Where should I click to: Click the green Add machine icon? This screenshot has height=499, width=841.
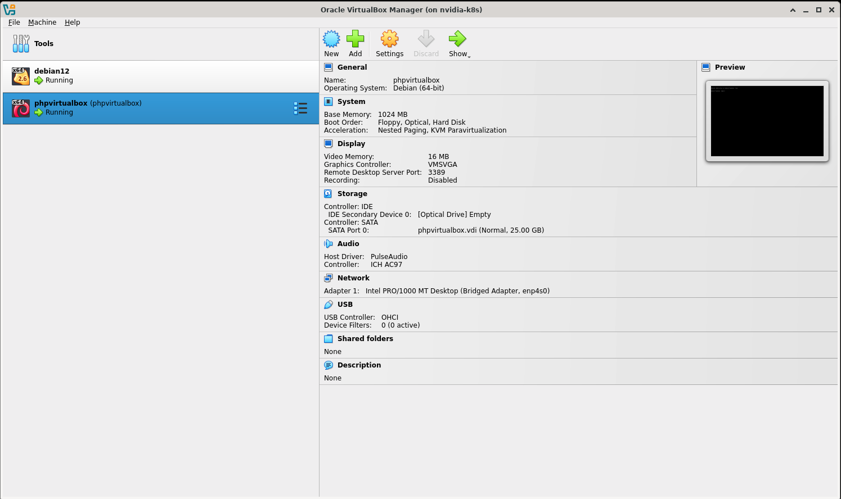355,39
